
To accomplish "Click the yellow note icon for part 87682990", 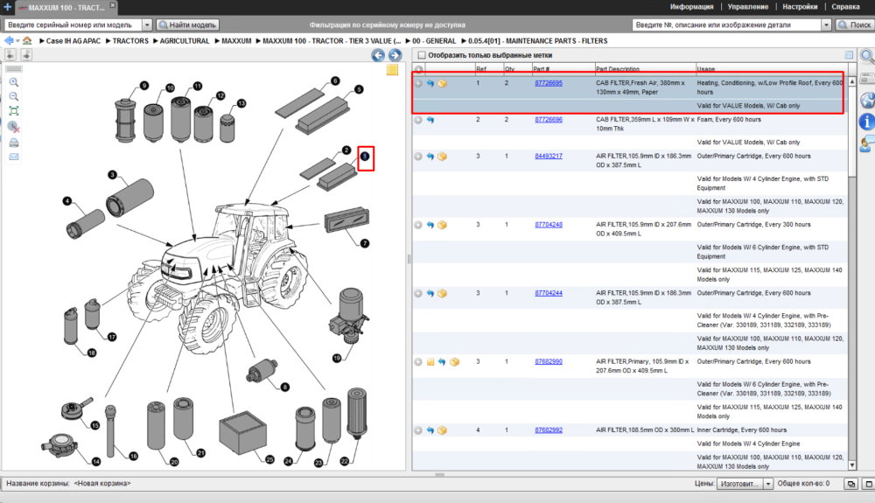I will [430, 362].
